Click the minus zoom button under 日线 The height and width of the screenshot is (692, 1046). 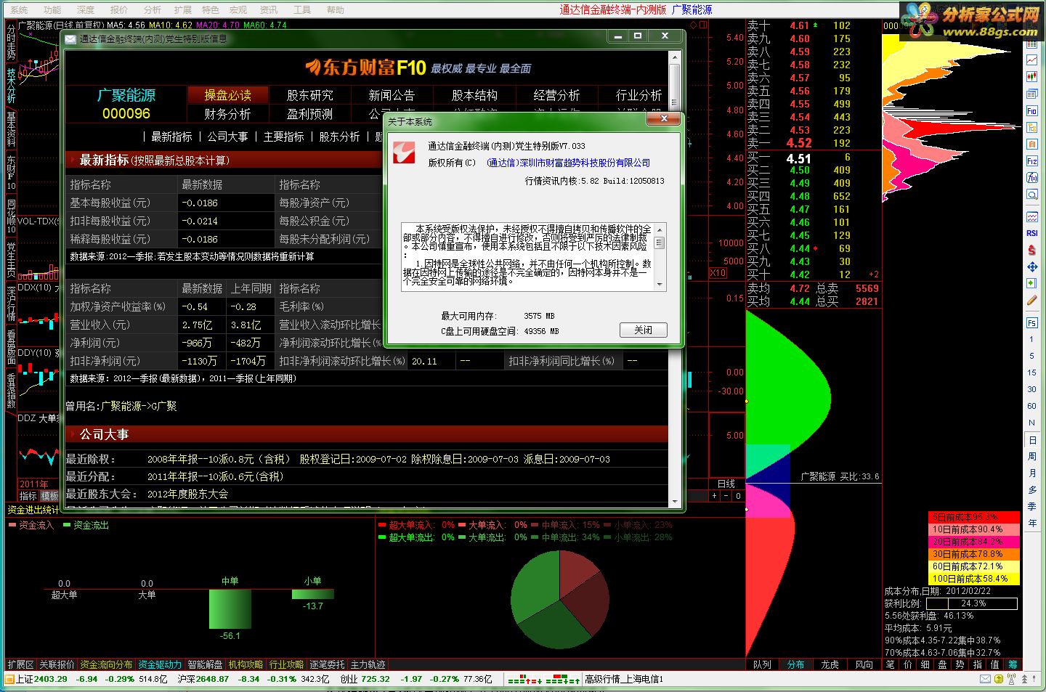[726, 496]
